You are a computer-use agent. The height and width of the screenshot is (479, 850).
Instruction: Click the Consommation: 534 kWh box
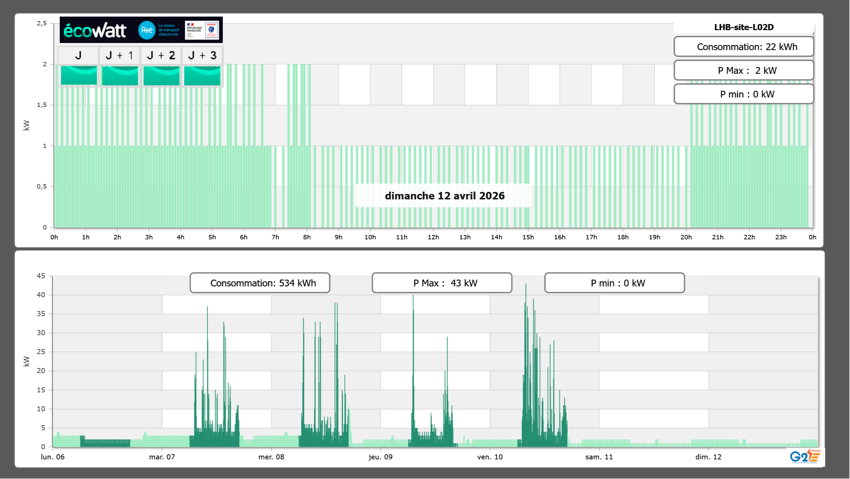260,283
